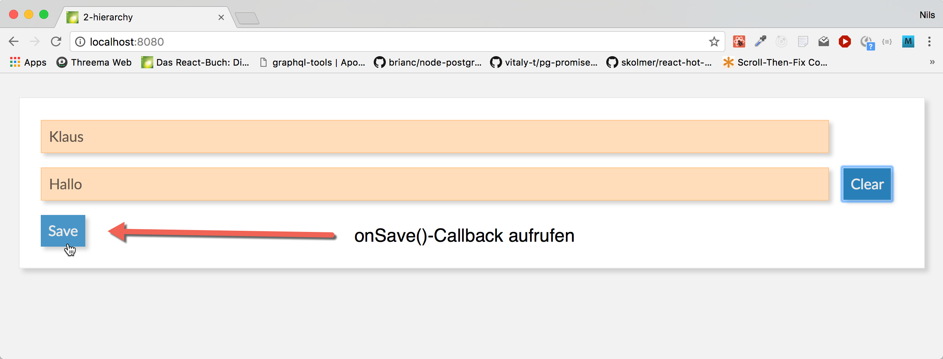Image resolution: width=943 pixels, height=359 pixels.
Task: Select the eyedropper color picker extension
Action: pos(760,41)
